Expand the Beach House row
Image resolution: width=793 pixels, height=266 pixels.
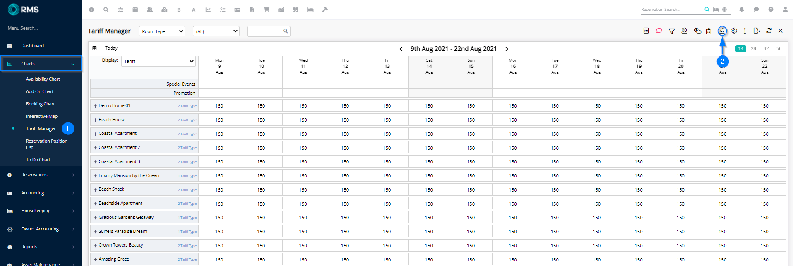pos(95,120)
